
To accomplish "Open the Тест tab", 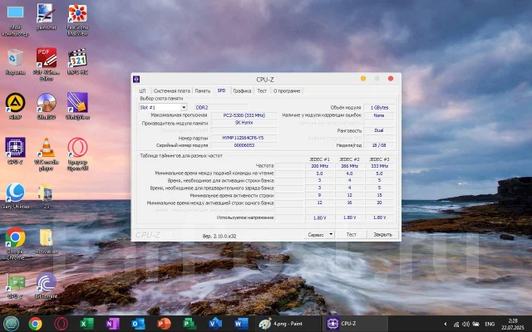I will (262, 90).
